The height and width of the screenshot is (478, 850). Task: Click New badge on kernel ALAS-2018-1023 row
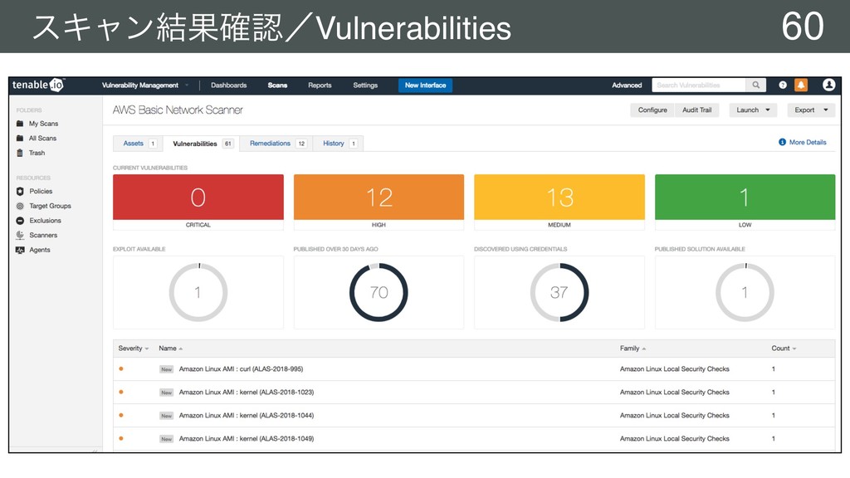(166, 393)
